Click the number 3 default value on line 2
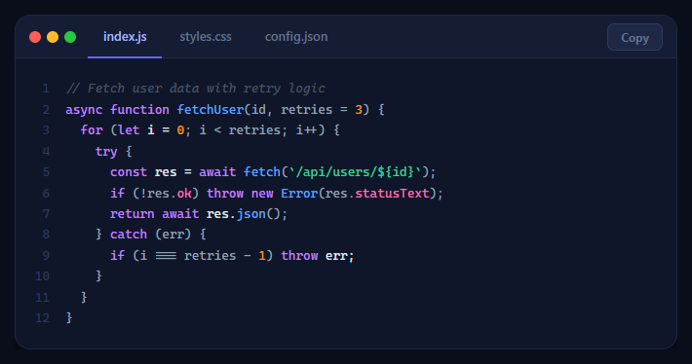 359,109
